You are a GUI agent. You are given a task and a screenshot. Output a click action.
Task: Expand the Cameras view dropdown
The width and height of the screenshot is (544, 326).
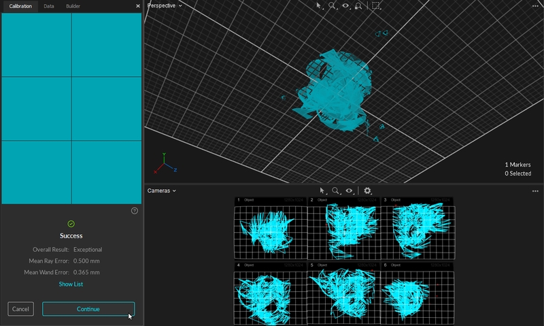point(162,191)
